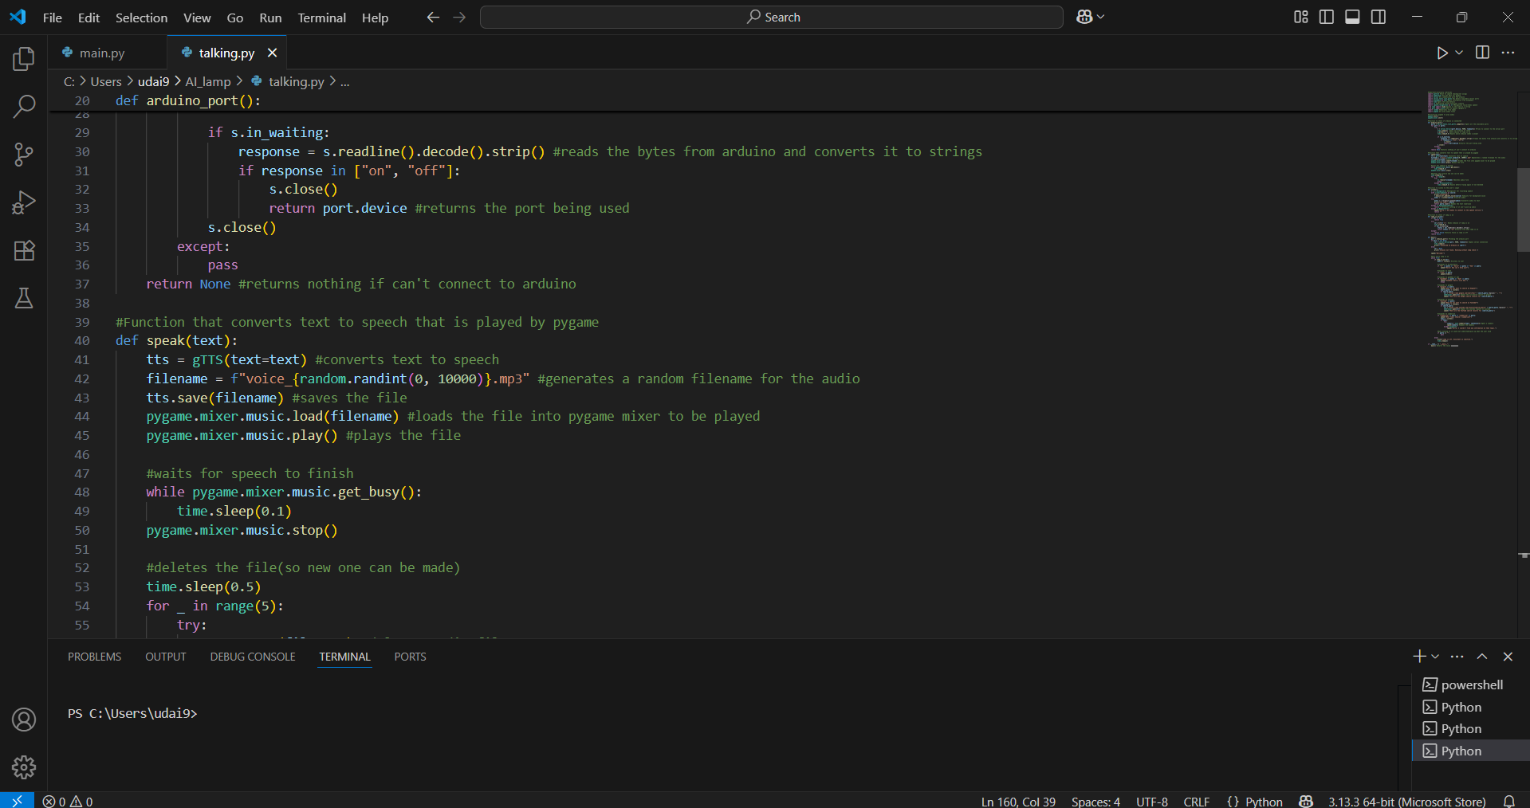Open the Selection menu
The image size is (1530, 808).
pyautogui.click(x=141, y=18)
